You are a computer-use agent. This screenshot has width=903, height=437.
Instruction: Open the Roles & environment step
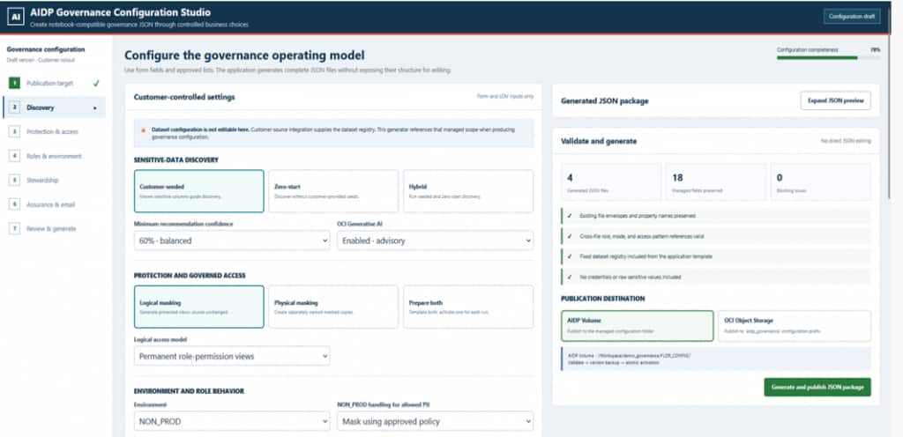[54, 156]
